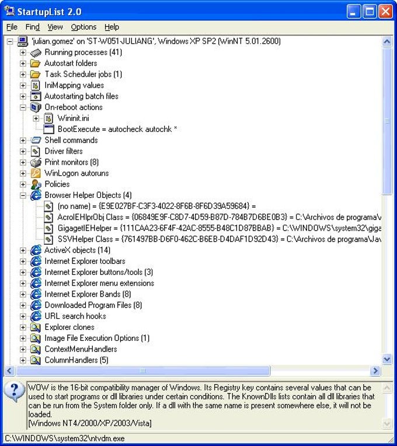Click the tree vertical scrollbar down arrow
This screenshot has height=446, width=397.
tap(386, 359)
